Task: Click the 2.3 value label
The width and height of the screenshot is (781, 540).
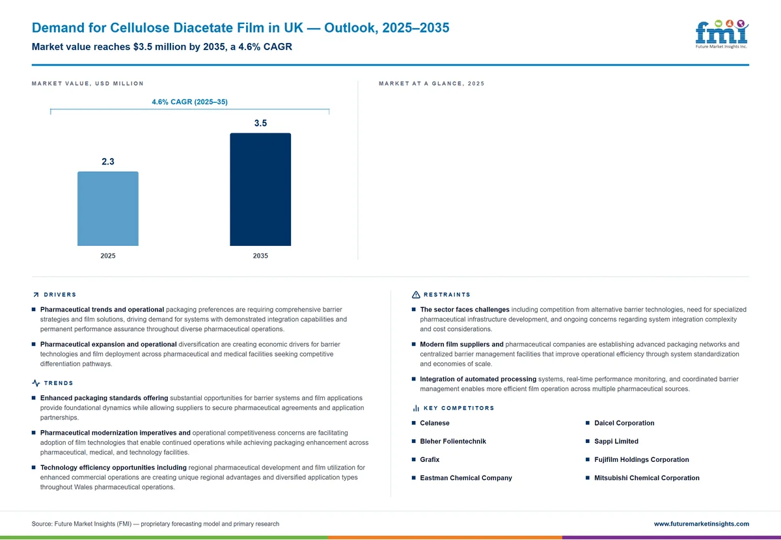Action: [108, 161]
